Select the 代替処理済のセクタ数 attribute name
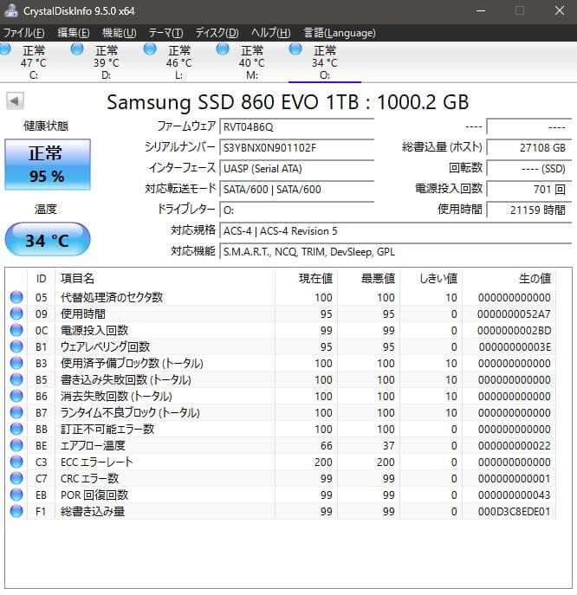This screenshot has width=577, height=595. pos(112,297)
